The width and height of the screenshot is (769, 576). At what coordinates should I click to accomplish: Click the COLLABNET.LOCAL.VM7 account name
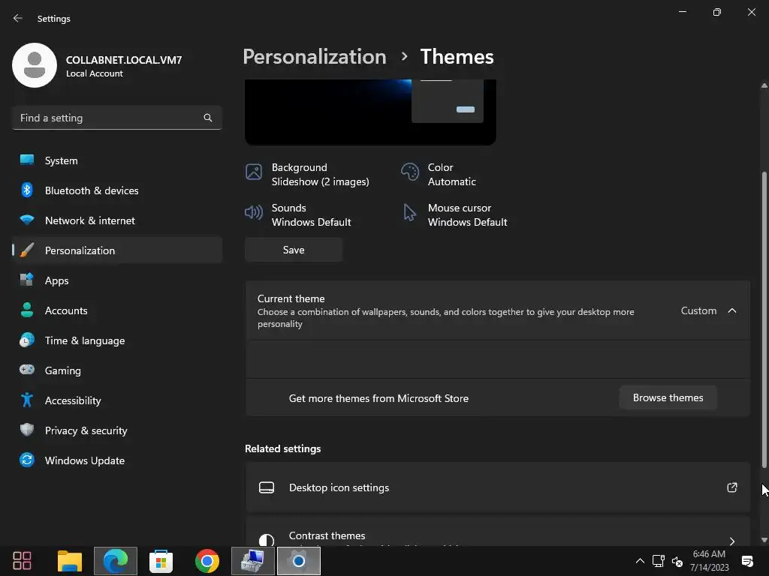click(124, 60)
